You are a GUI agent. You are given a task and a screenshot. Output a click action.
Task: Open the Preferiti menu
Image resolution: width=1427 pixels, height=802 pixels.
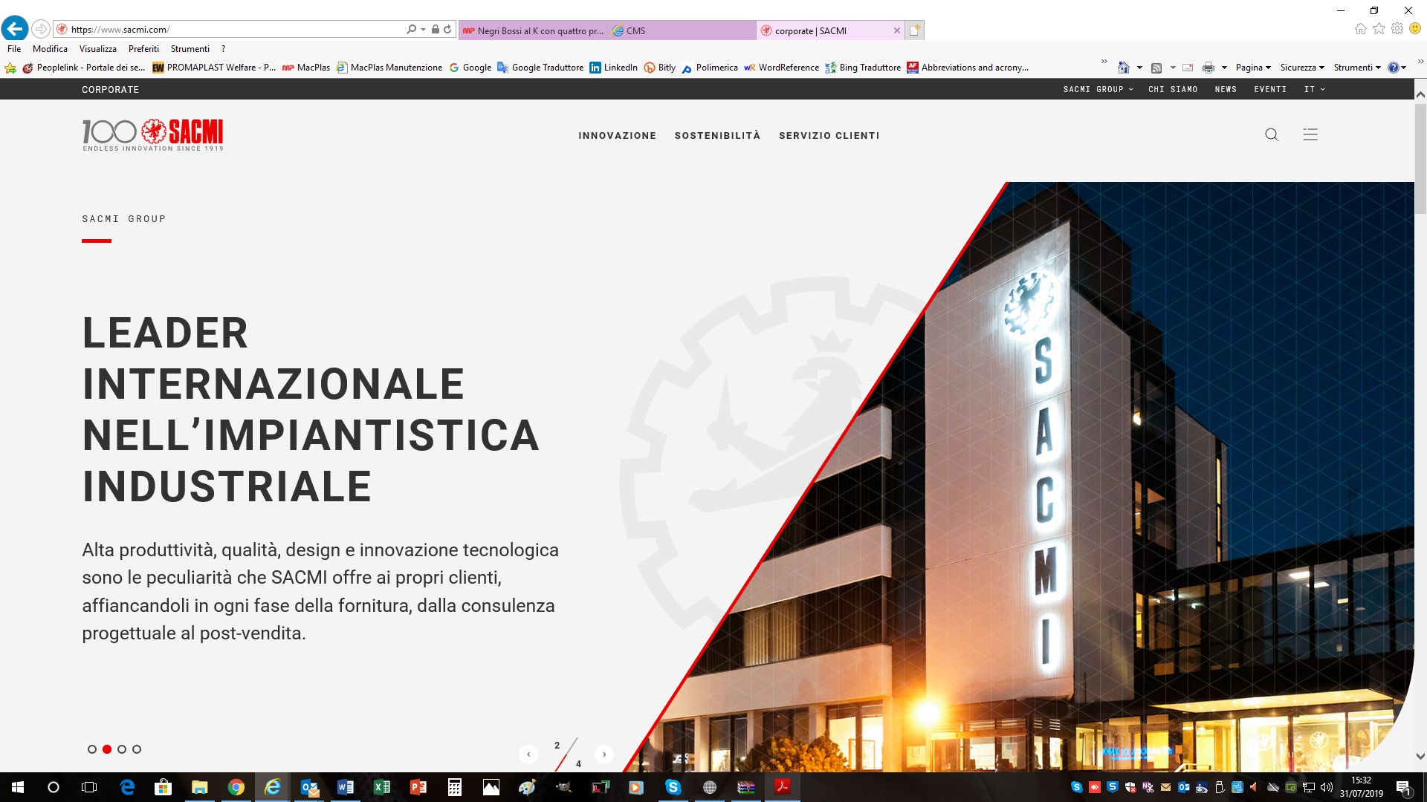(143, 49)
